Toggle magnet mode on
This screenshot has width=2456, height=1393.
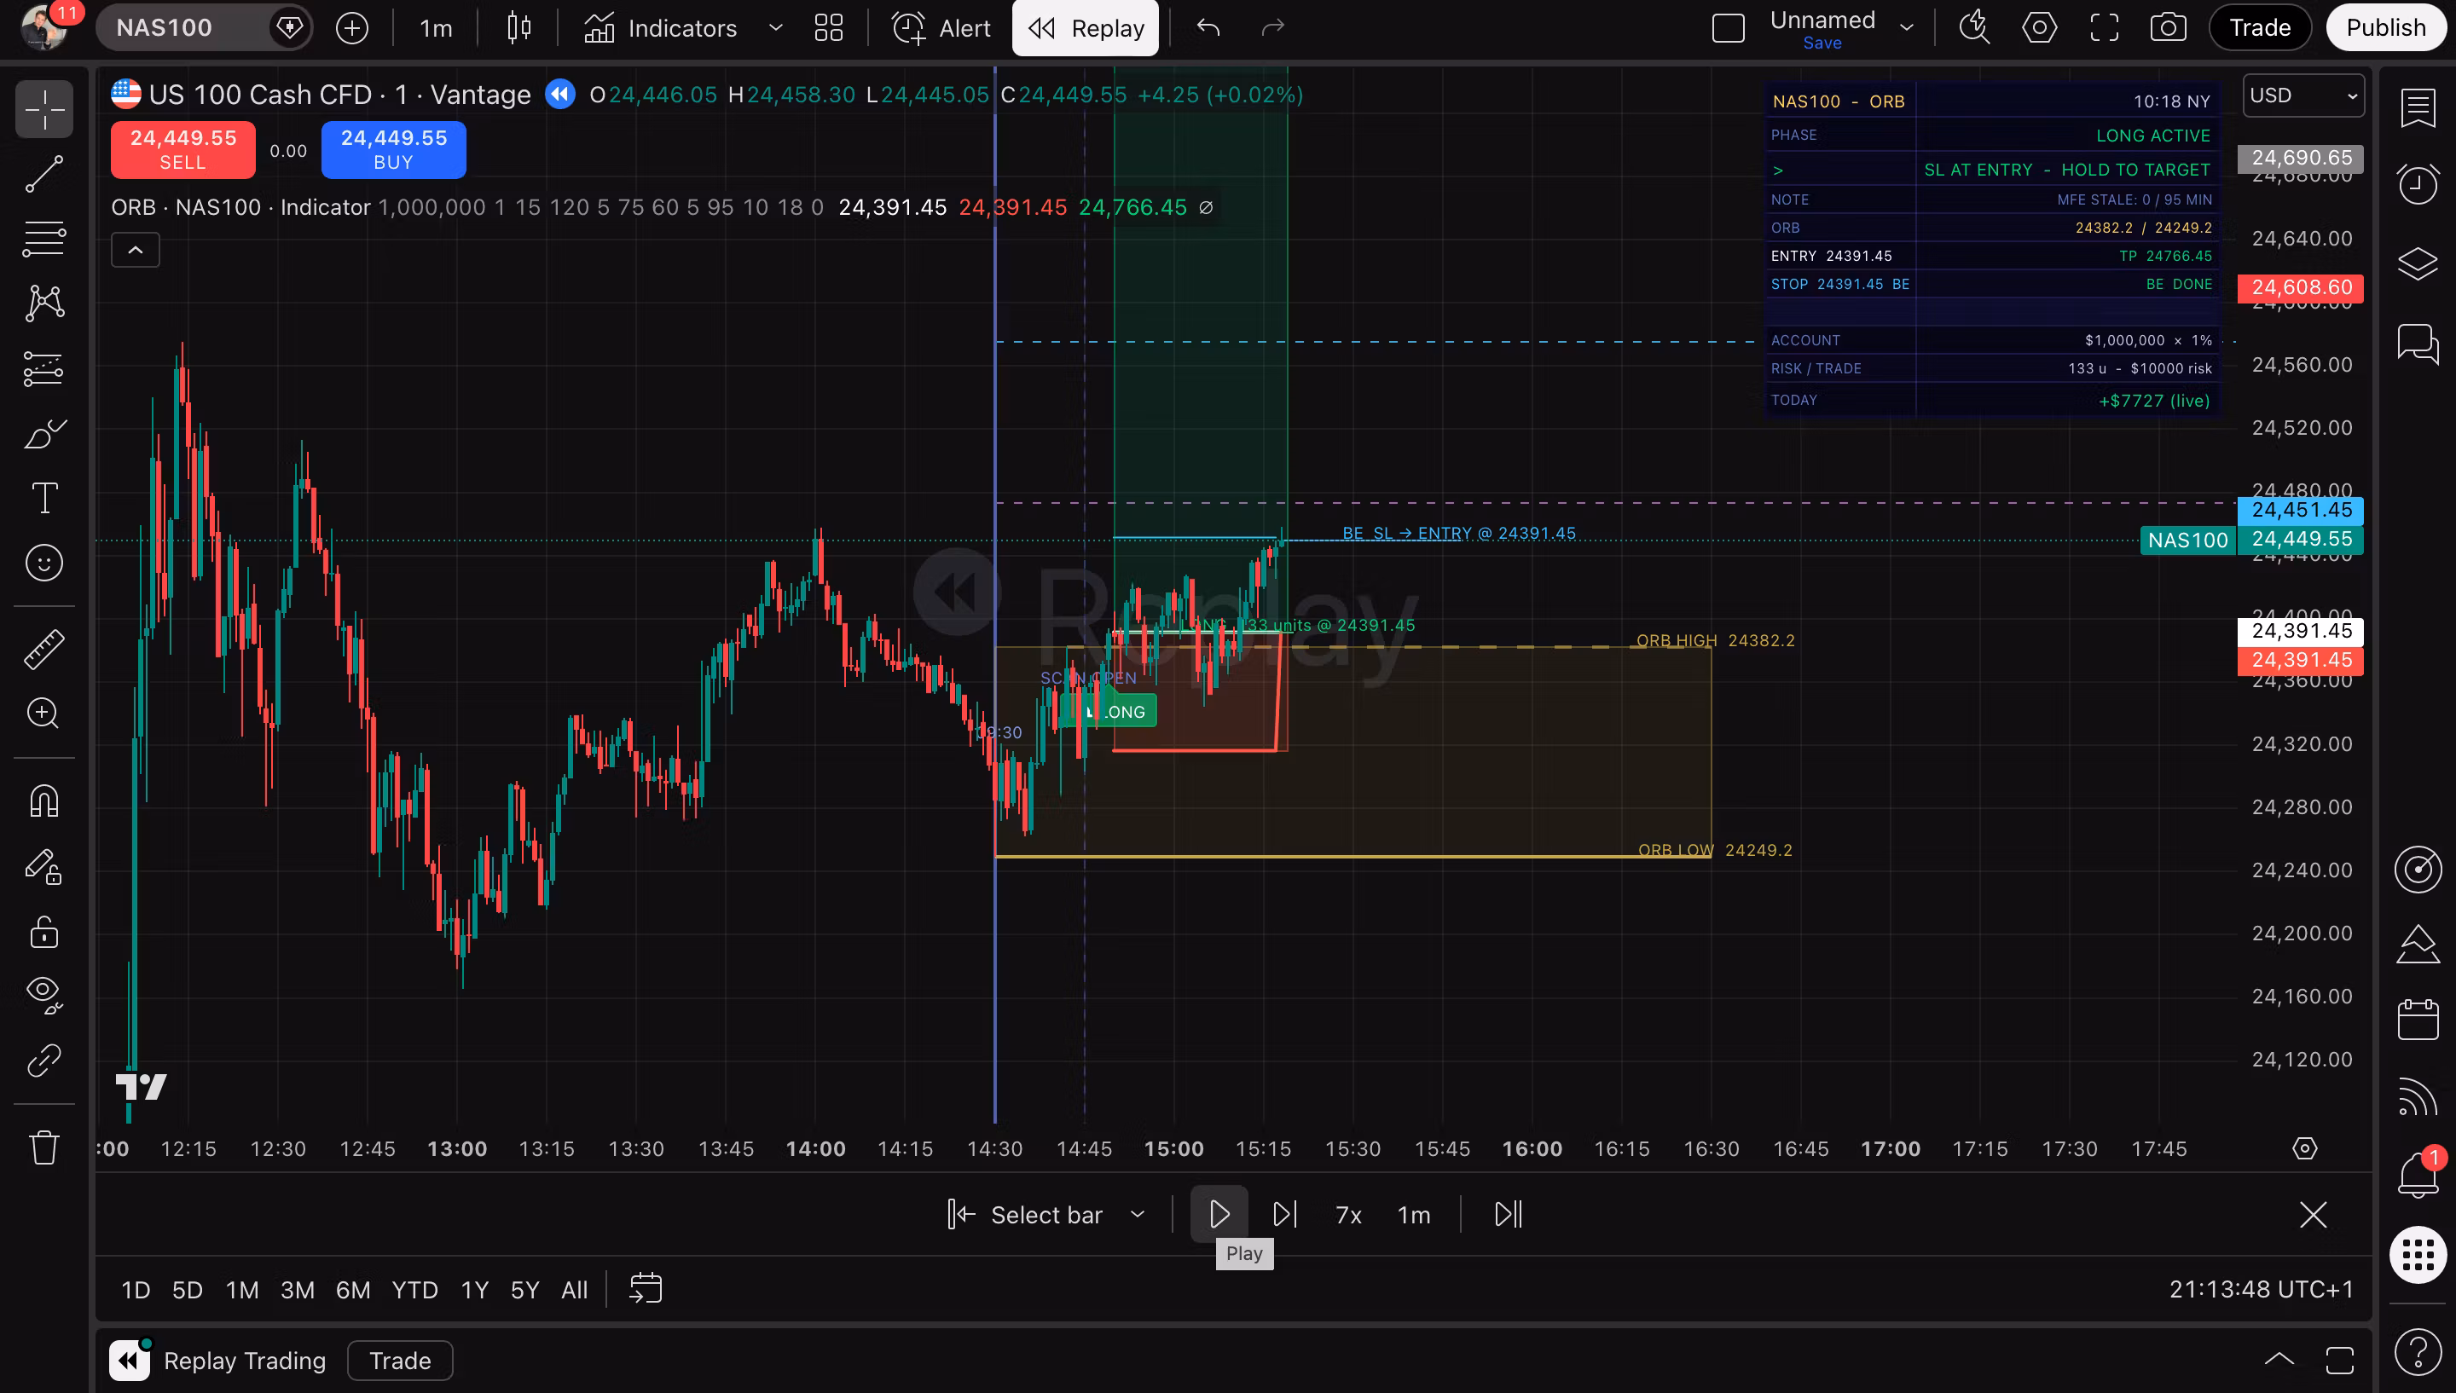pos(44,800)
